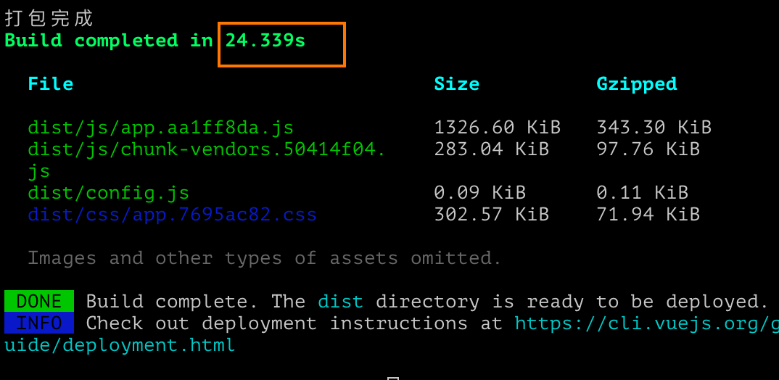Image resolution: width=779 pixels, height=380 pixels.
Task: Click the 343.30 KiB gzipped value
Action: coord(654,128)
